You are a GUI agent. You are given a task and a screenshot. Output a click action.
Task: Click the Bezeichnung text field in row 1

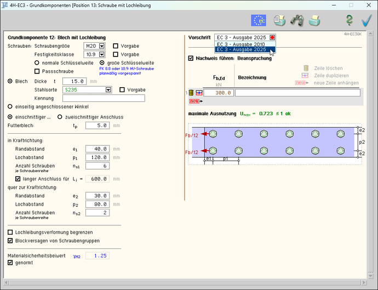[x=297, y=93]
